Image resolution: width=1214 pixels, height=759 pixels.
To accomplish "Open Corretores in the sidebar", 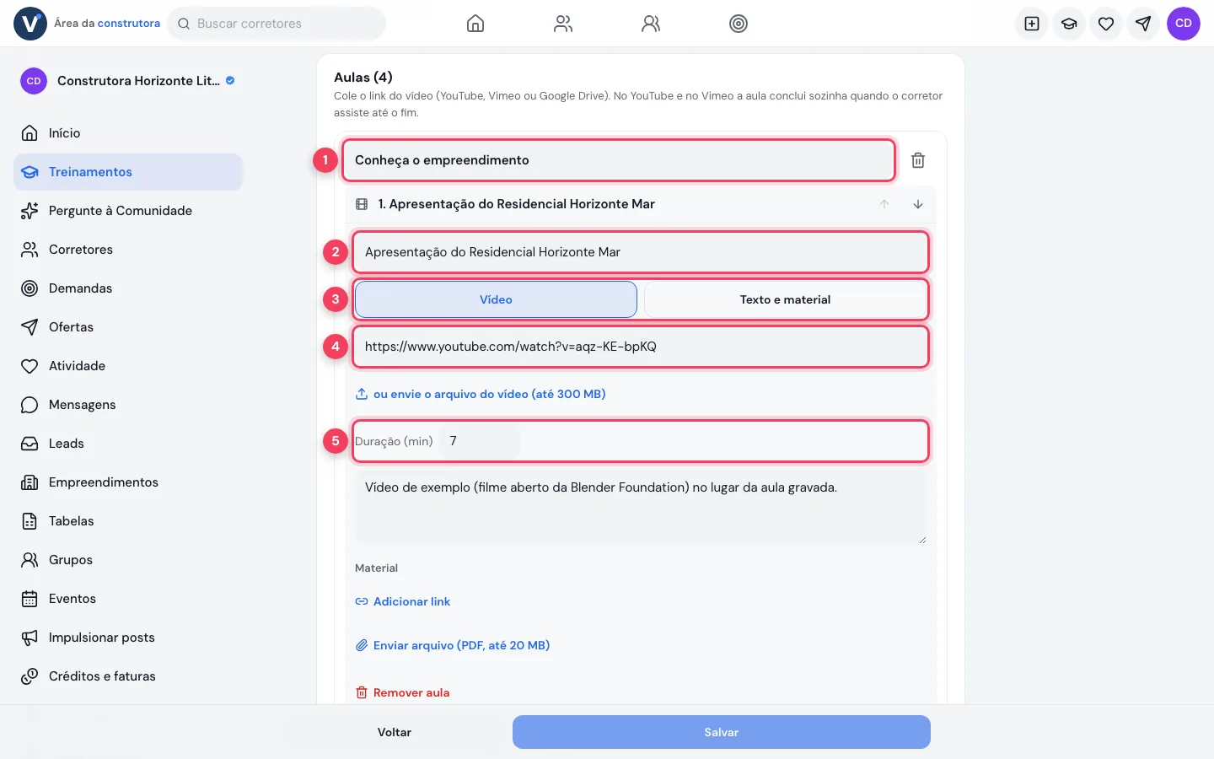I will 128,250.
